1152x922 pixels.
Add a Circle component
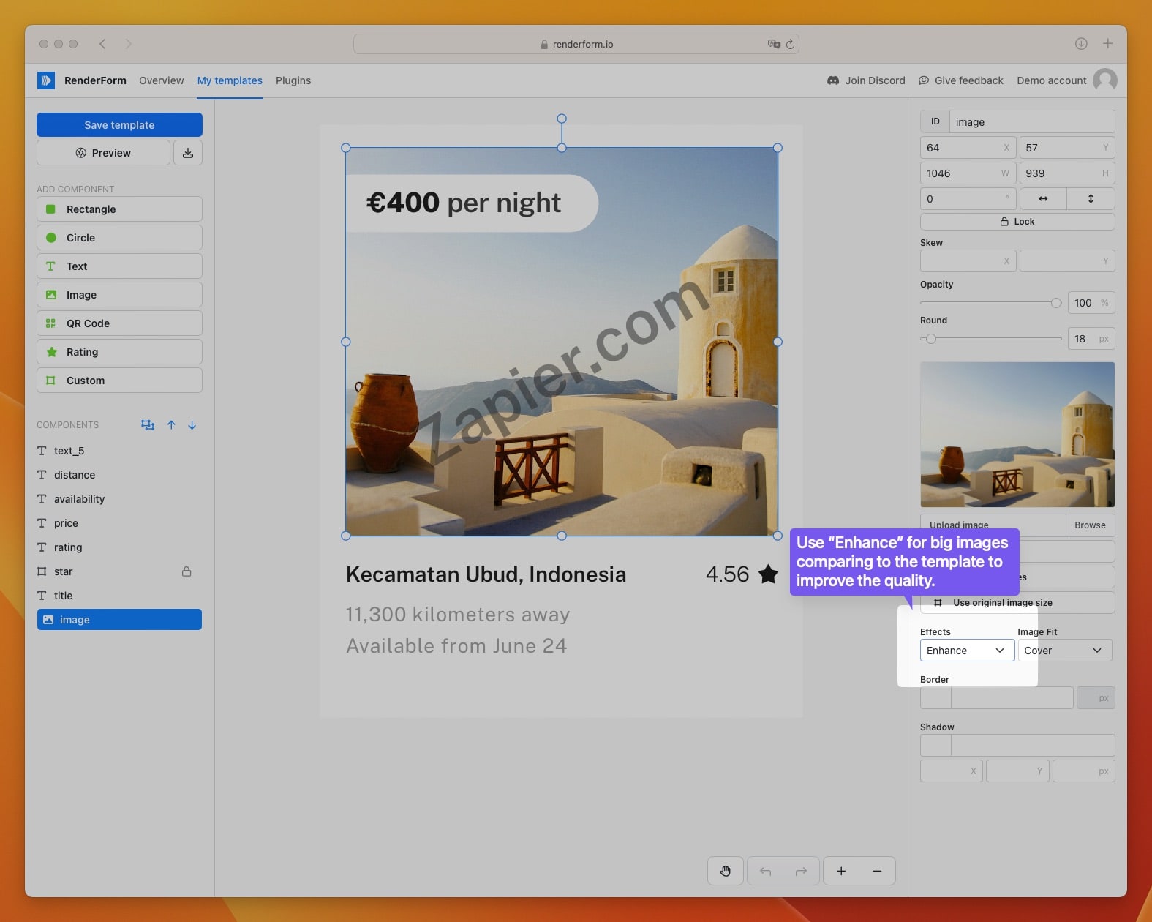pyautogui.click(x=119, y=238)
